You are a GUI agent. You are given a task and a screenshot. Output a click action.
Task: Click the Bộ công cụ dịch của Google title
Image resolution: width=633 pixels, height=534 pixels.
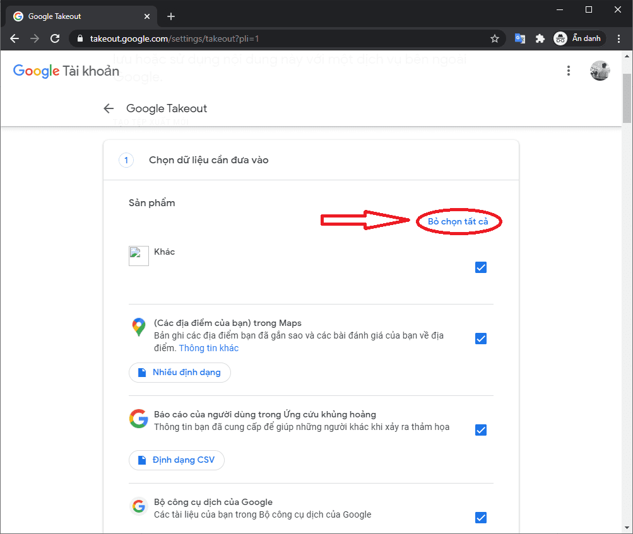point(213,502)
